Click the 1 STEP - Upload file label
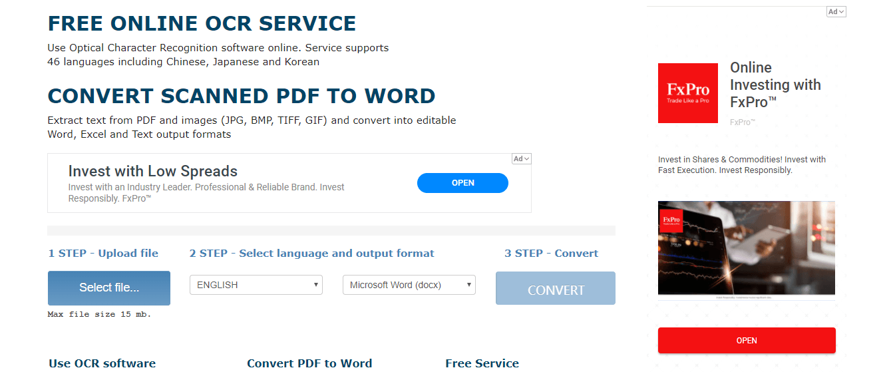The height and width of the screenshot is (372, 895). [x=103, y=254]
